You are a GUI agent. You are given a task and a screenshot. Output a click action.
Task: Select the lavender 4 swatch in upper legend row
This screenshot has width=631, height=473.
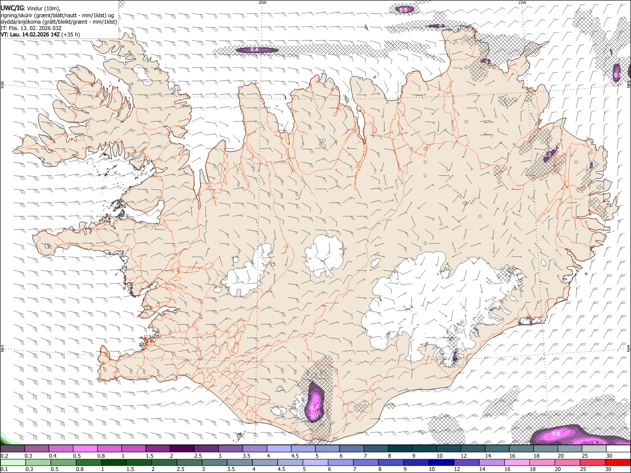279,448
